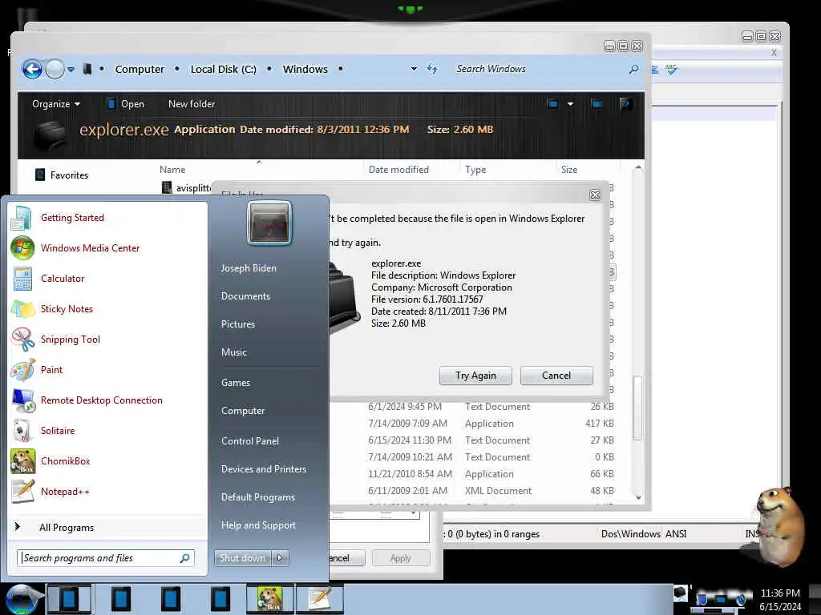821x615 pixels.
Task: Focus the Search programs and files box
Action: (x=105, y=558)
